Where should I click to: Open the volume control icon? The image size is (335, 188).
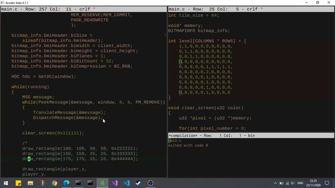point(293,183)
